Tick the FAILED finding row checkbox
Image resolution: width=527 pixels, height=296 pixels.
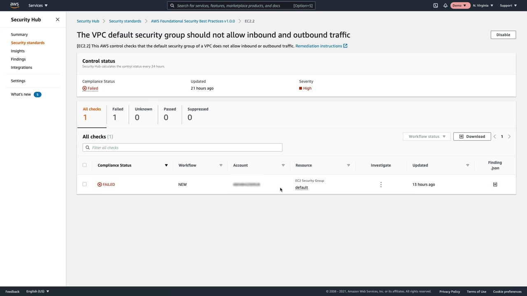coord(84,185)
